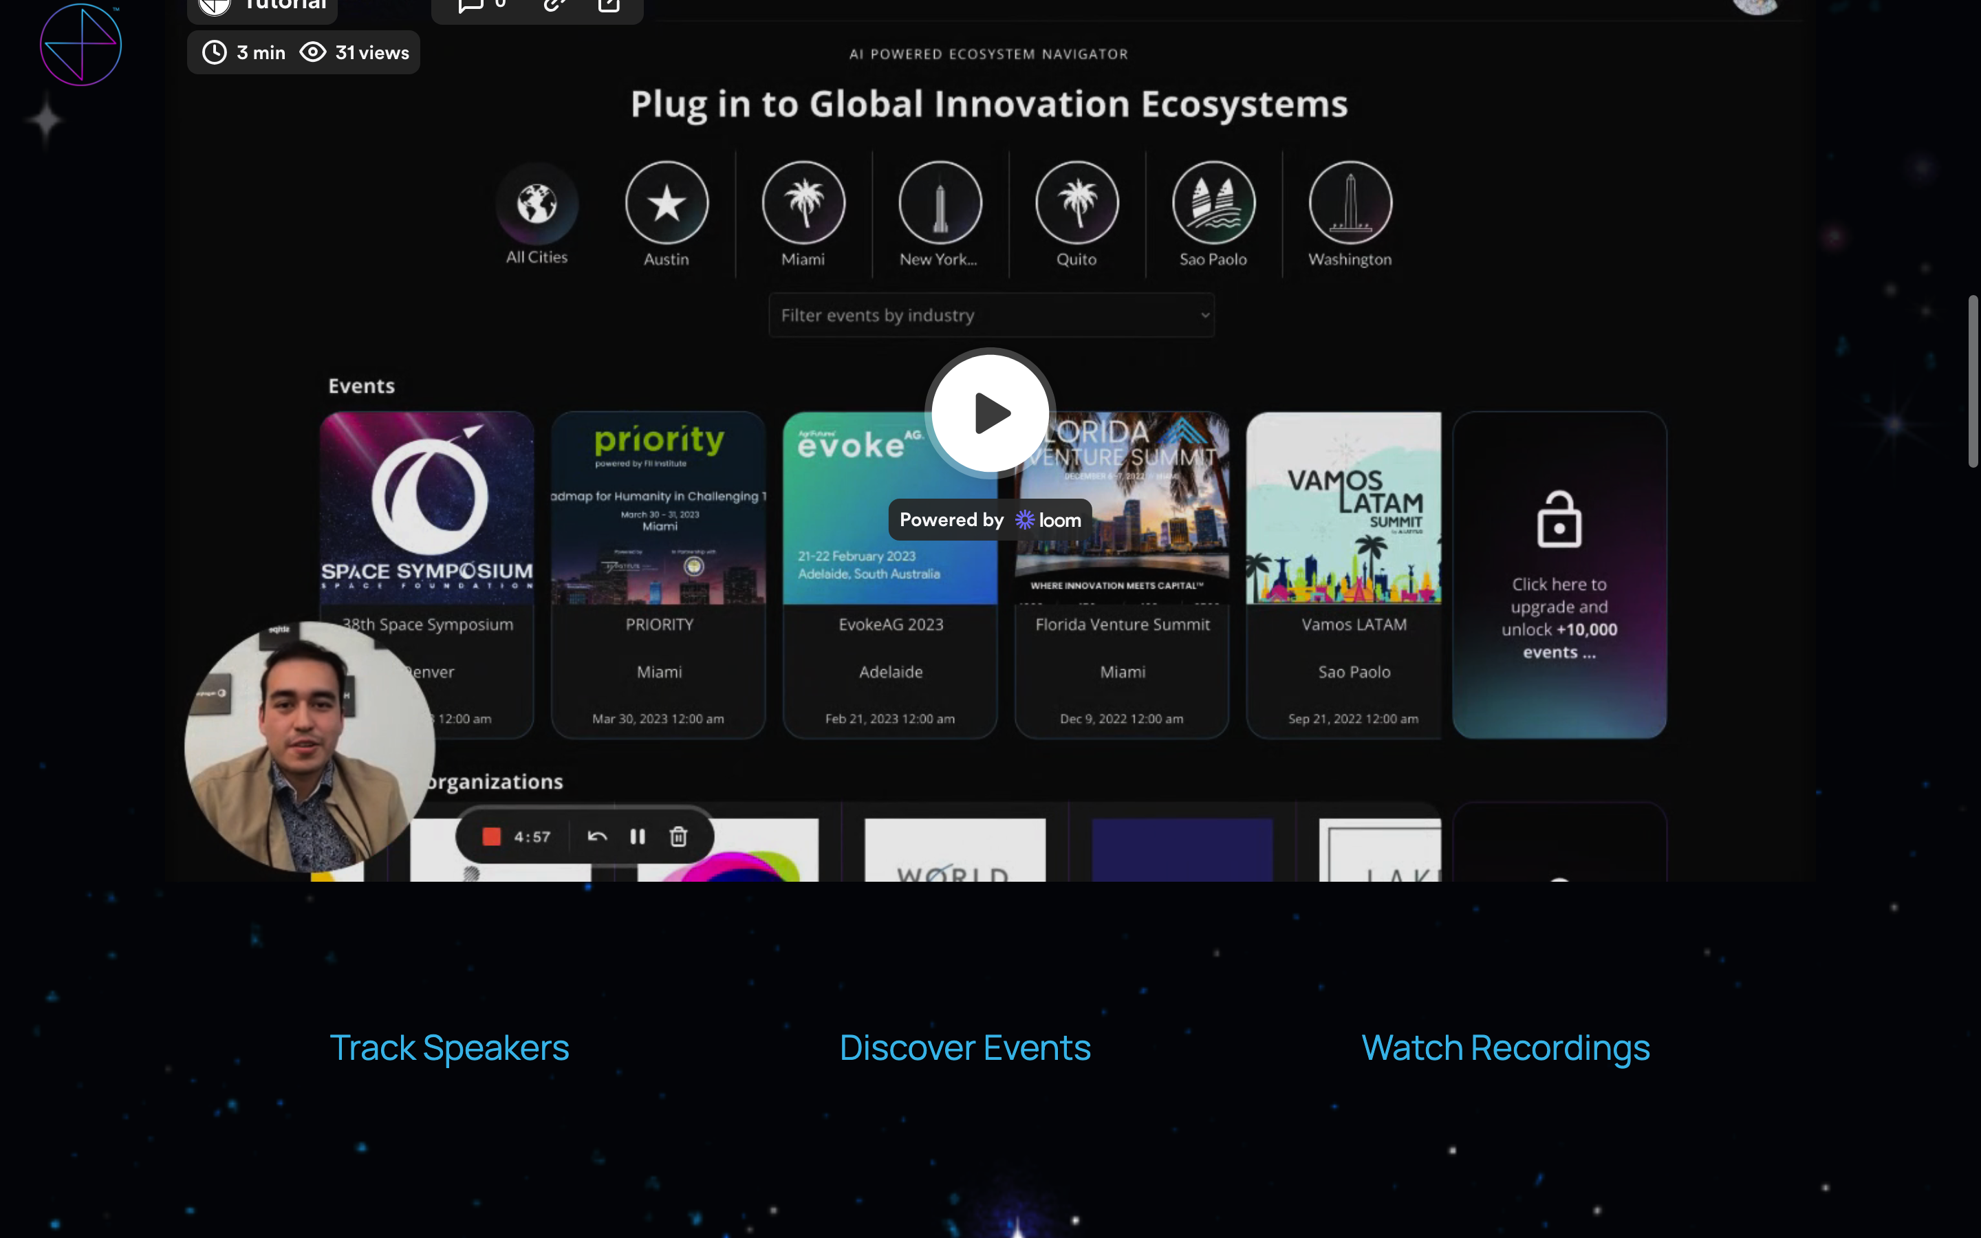Open the PRIORITY Miami event image
The height and width of the screenshot is (1238, 1981).
[658, 508]
